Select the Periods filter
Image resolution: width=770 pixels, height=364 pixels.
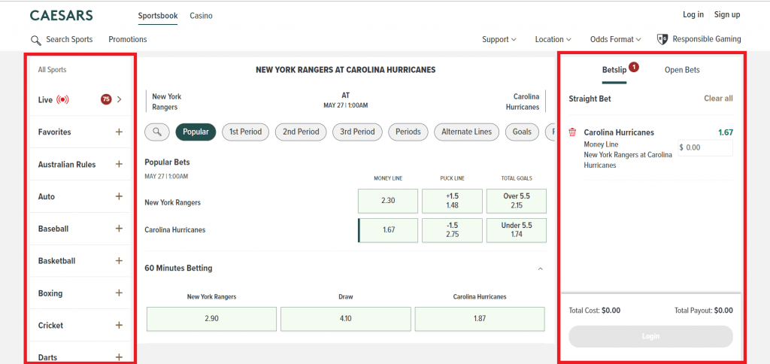[x=408, y=132]
